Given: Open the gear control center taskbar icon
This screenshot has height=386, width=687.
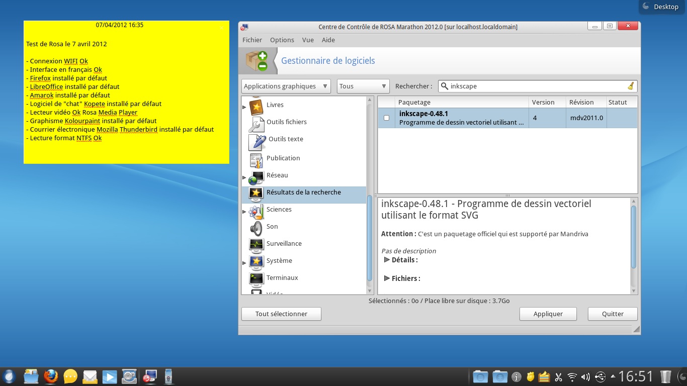Looking at the screenshot, I should coord(129,376).
